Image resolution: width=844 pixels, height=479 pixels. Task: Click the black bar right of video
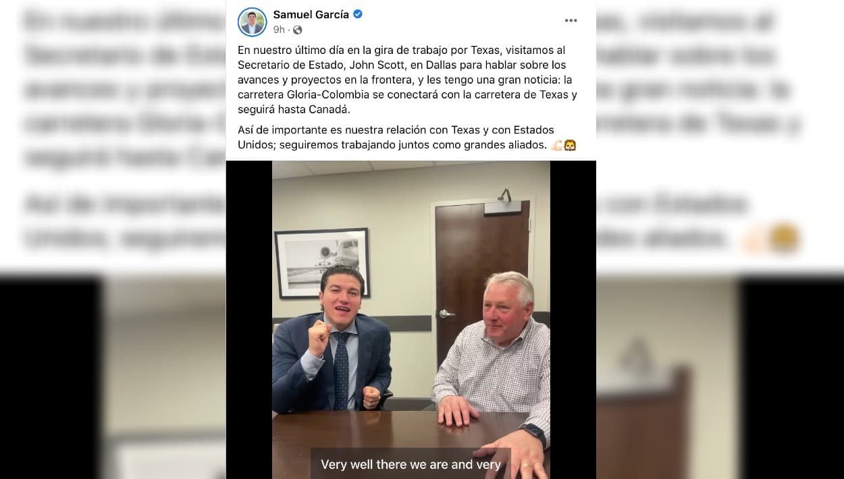point(573,320)
